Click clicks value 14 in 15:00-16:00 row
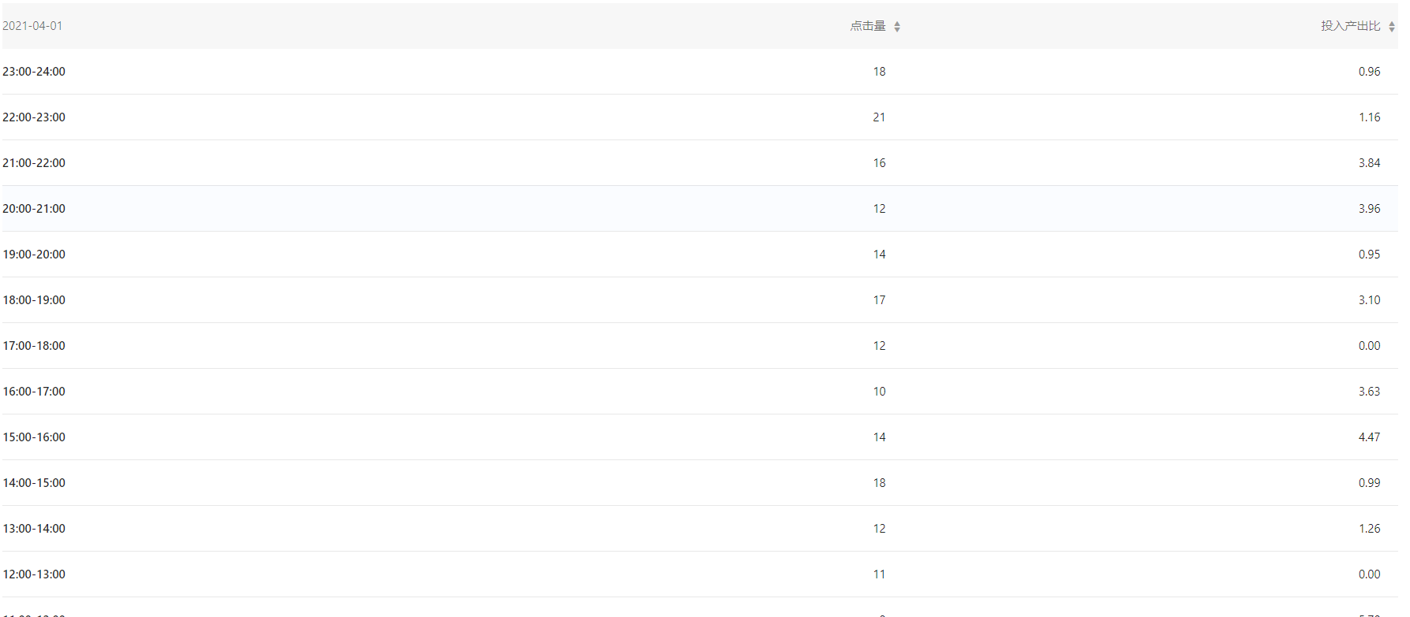Image resolution: width=1410 pixels, height=617 pixels. pyautogui.click(x=879, y=437)
